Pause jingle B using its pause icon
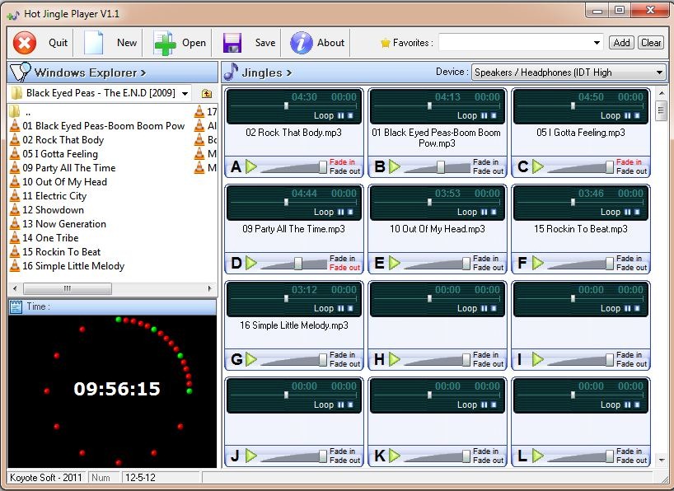This screenshot has height=491, width=674. coord(484,116)
